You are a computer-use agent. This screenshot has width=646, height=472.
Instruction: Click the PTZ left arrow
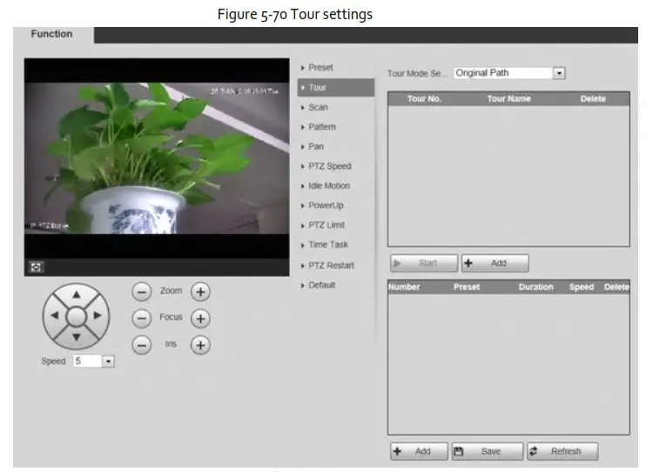click(x=54, y=316)
